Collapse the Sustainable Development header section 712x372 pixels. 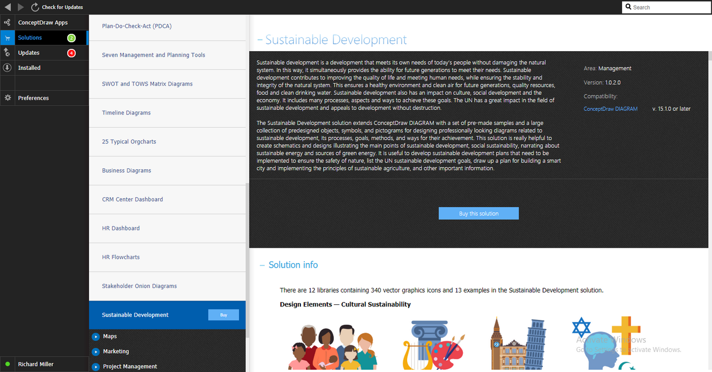tap(260, 41)
